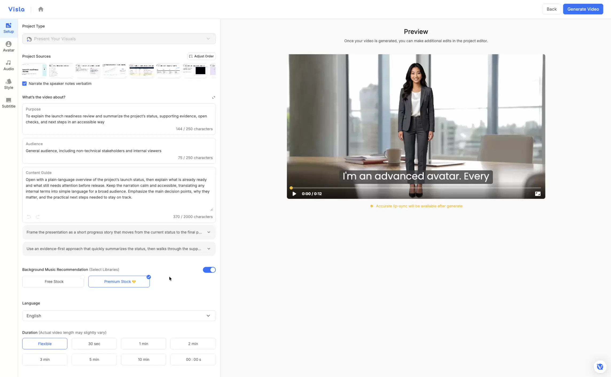Open the Subtitle sidebar tab
Image resolution: width=611 pixels, height=377 pixels.
click(9, 103)
